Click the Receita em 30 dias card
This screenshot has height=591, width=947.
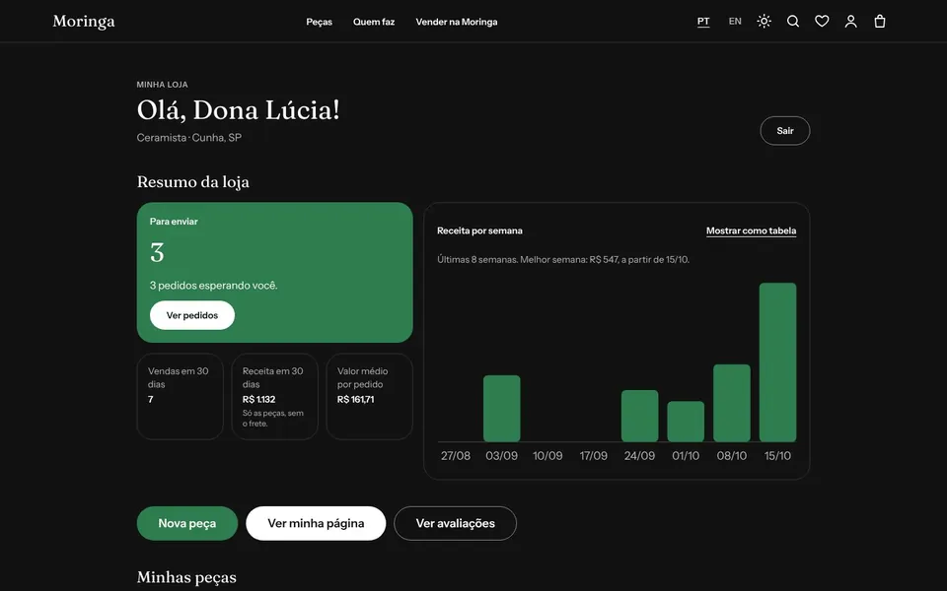pyautogui.click(x=275, y=396)
